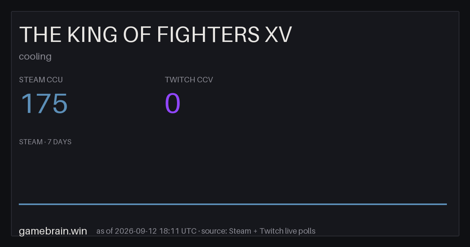
Task: Click the THE KING OF FIGHTERS XV title
Action: click(155, 35)
